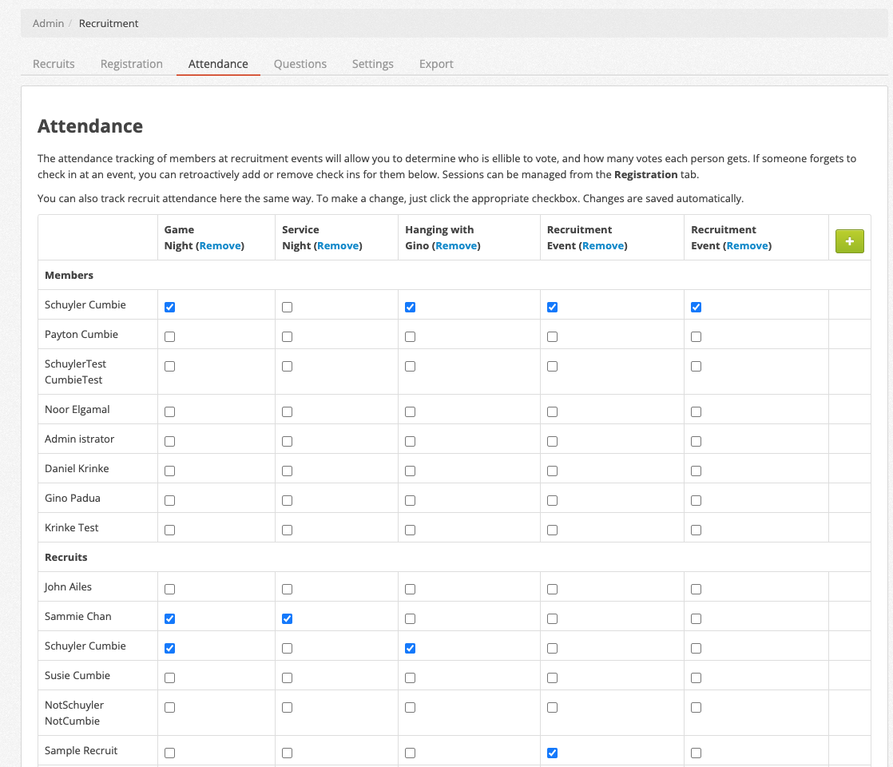
Task: Select the Noor Elgamal member name
Action: click(x=77, y=409)
